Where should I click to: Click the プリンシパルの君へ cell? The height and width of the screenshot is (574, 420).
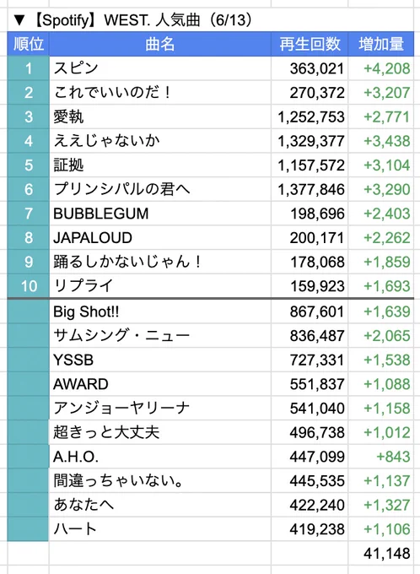point(160,189)
